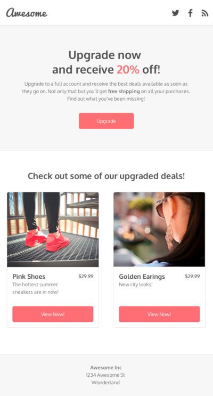Click View Now under Golden Earings

(x=159, y=314)
